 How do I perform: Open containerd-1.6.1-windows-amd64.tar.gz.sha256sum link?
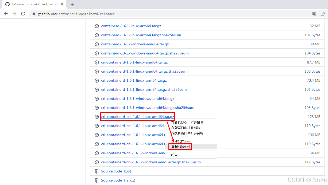145,53
